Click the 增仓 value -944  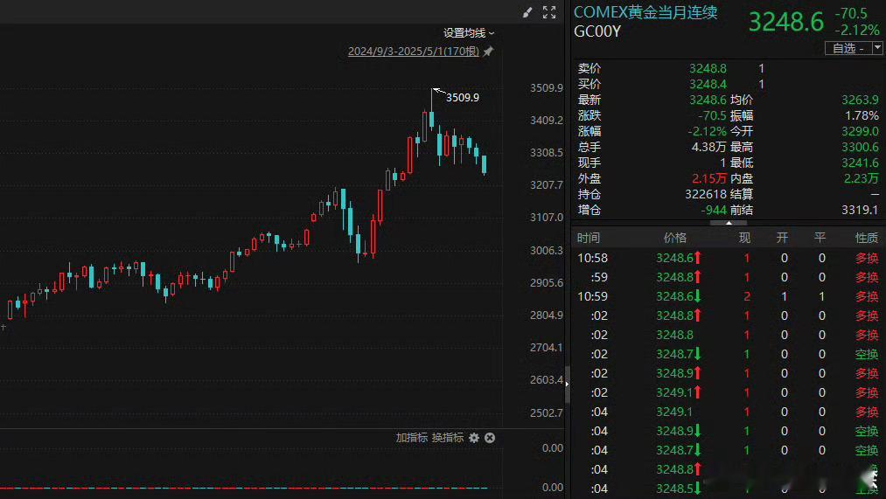point(714,210)
